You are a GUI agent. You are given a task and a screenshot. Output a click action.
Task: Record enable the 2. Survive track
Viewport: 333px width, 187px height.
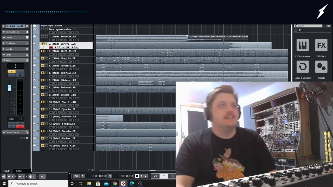pos(51,47)
